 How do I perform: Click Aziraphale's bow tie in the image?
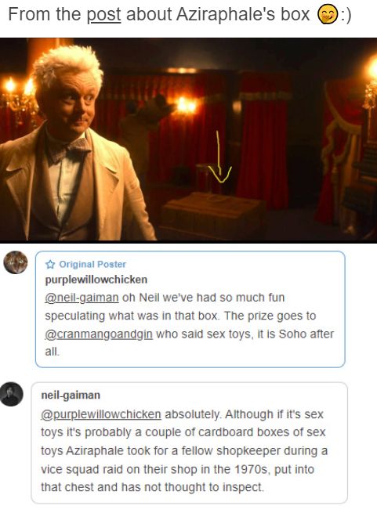68,150
